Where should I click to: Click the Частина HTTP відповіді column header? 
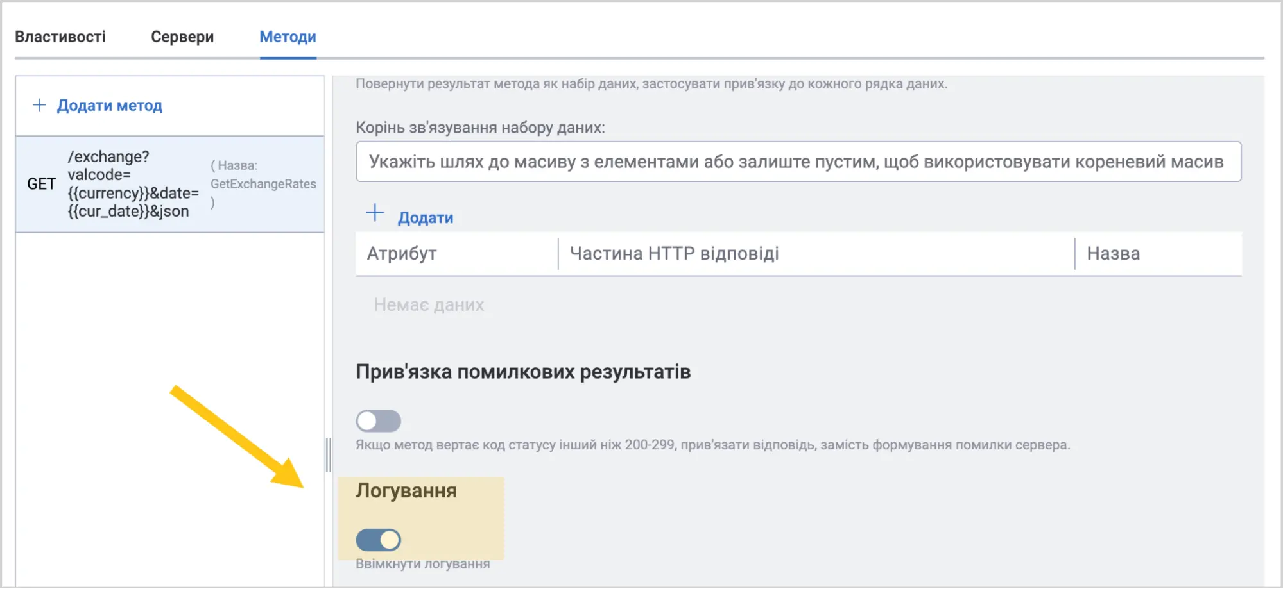coord(674,254)
